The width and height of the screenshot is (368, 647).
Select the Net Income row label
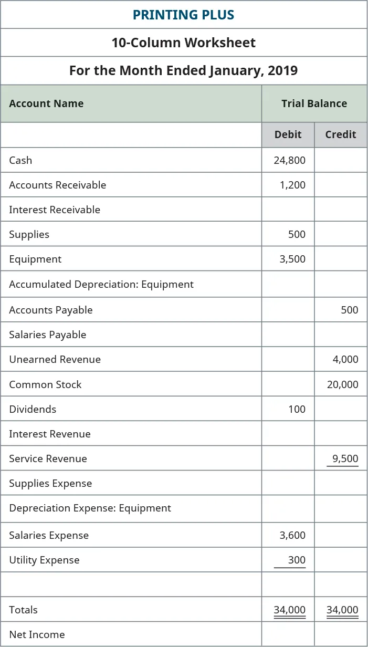pos(37,634)
